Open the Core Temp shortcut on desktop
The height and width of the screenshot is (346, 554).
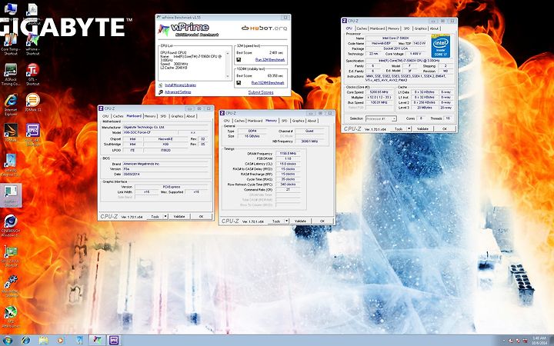click(x=11, y=44)
